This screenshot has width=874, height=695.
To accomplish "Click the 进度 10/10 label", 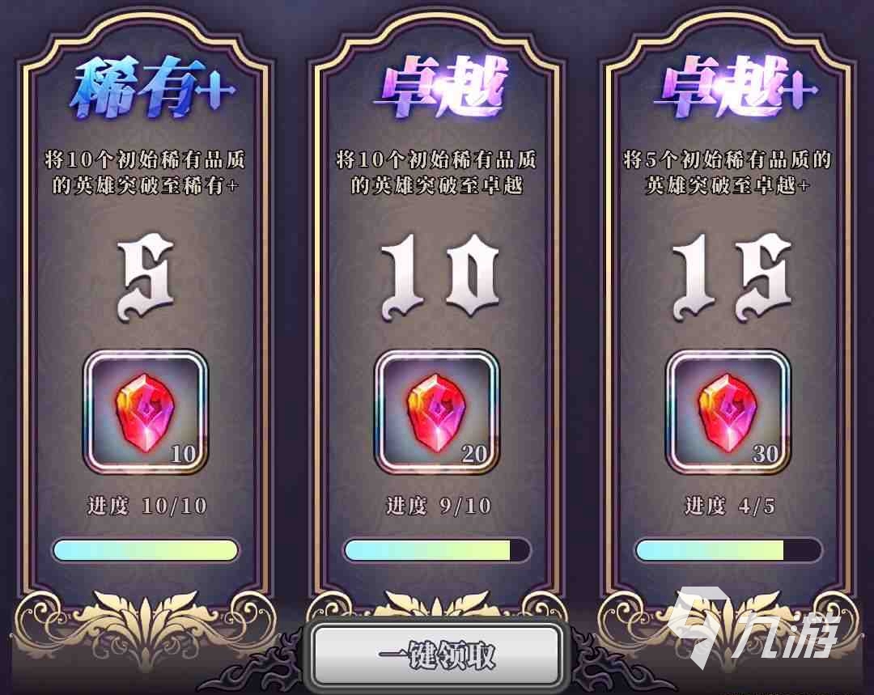I will point(146,506).
